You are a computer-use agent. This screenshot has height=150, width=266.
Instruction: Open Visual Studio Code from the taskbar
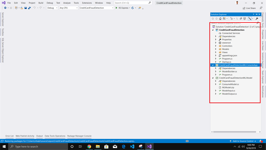132,146
